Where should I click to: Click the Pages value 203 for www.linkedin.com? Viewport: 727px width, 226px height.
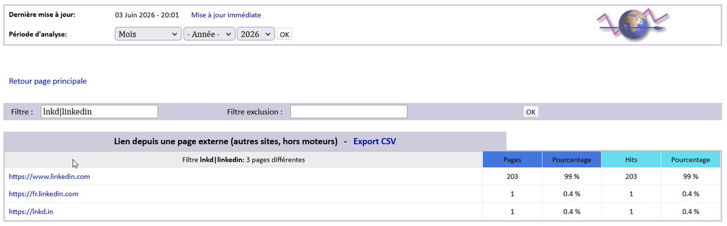click(513, 176)
